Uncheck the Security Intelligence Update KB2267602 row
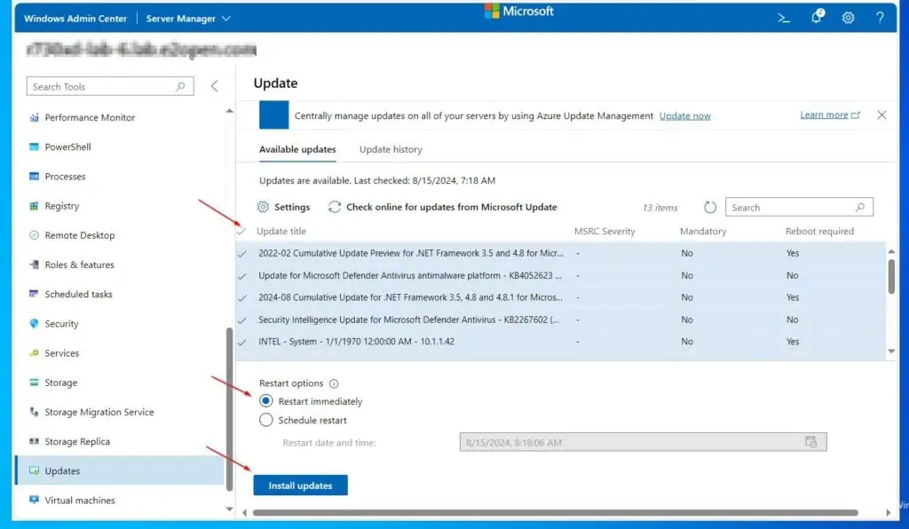 coord(242,320)
